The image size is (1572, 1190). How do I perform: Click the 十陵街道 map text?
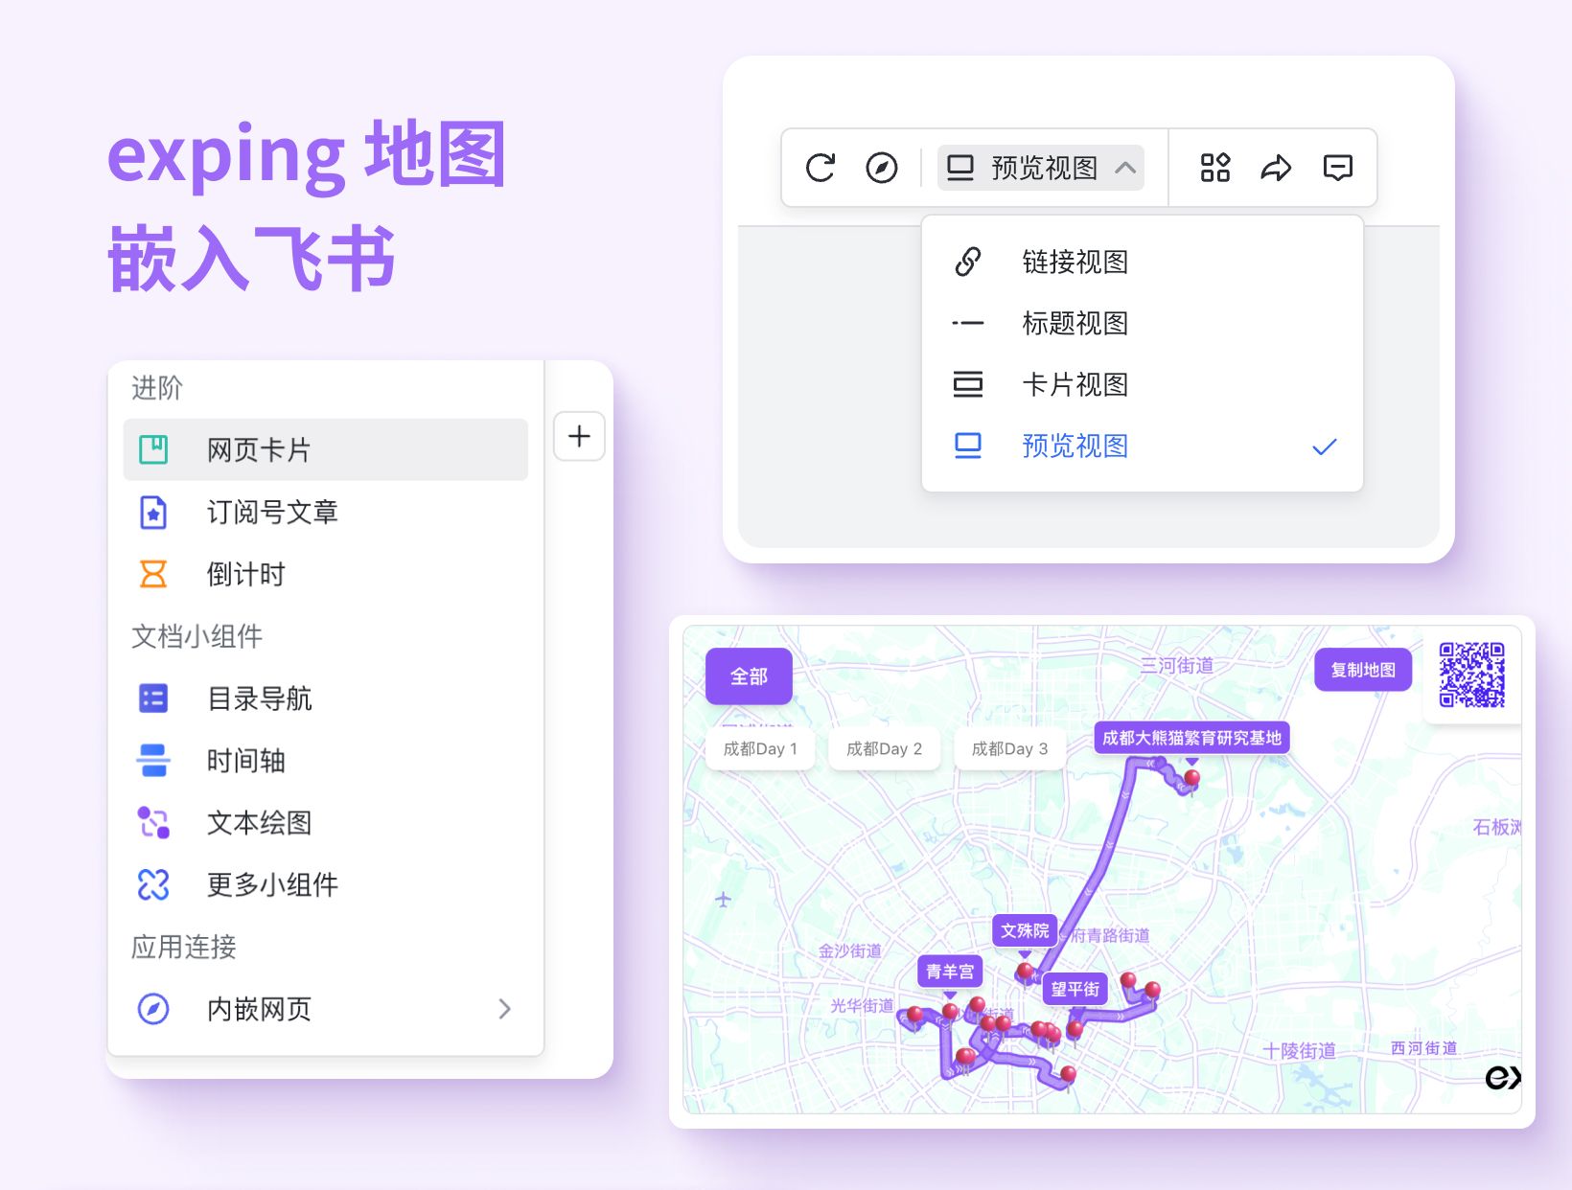click(x=1299, y=1050)
